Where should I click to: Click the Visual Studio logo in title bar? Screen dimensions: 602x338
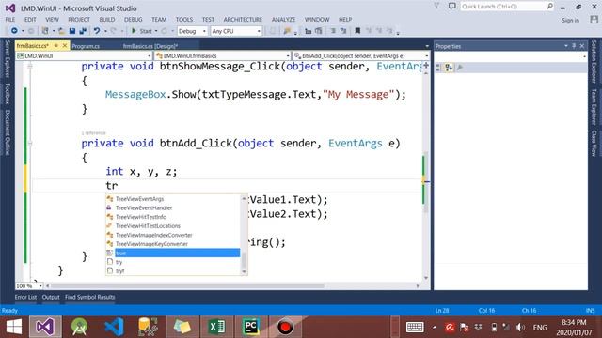(x=10, y=8)
